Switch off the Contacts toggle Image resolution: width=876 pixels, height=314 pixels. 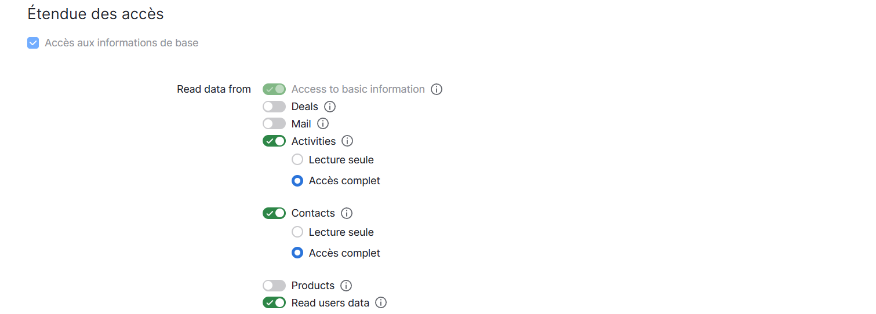coord(274,213)
